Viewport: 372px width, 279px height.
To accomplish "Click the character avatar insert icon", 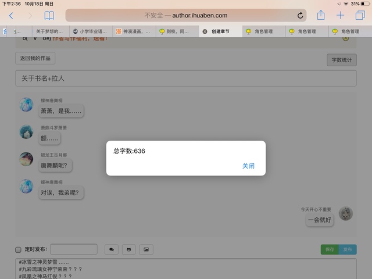I will [128, 249].
